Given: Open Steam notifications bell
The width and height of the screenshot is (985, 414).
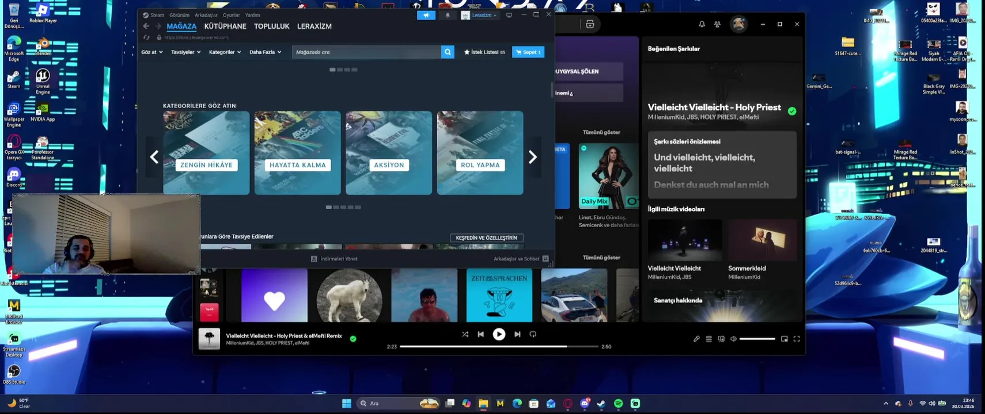Looking at the screenshot, I should 448,16.
